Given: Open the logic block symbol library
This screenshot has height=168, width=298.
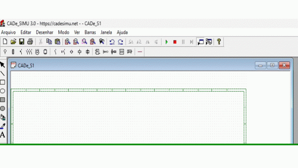Looking at the screenshot, I should click(97, 52).
